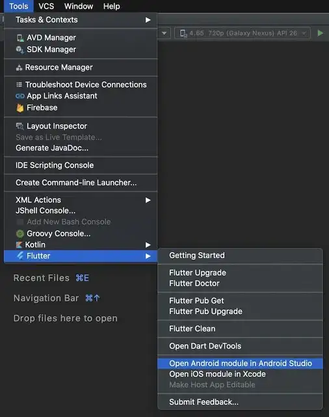Click the AVD Manager icon
This screenshot has height=417, width=329.
20,38
